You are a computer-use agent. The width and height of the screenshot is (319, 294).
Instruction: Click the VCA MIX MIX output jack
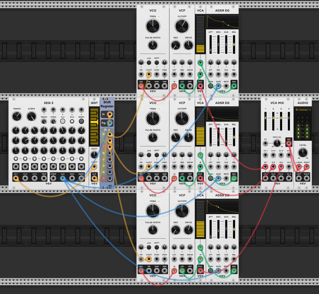click(289, 143)
